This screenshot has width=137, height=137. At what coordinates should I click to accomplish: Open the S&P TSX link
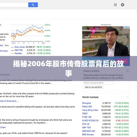86,128
